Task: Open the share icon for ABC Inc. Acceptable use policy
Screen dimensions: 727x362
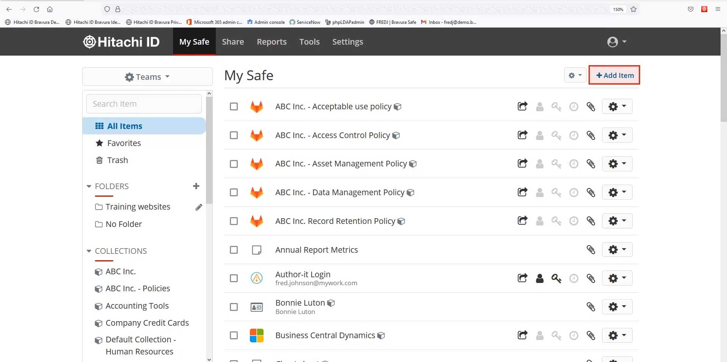Action: pyautogui.click(x=522, y=106)
